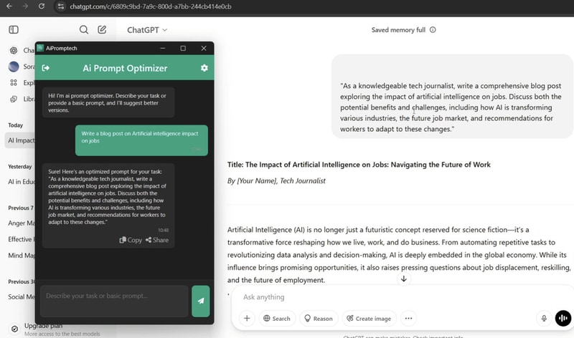
Task: Click the logout icon in AI Prompt Optimizer header
Action: (x=46, y=68)
